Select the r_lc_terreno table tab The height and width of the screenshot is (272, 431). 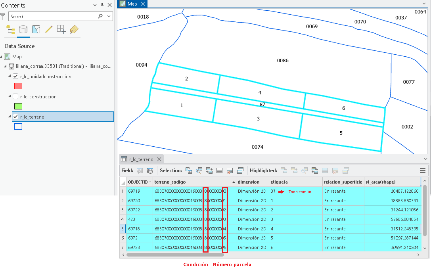pos(141,159)
